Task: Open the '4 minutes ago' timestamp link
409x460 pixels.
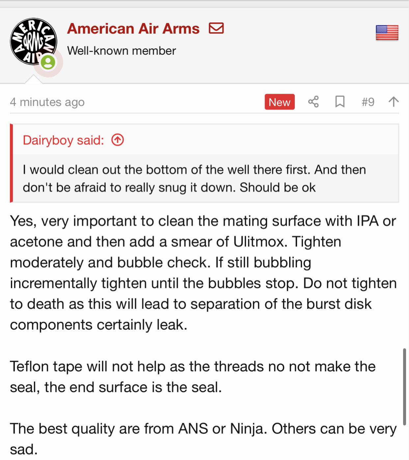Action: (47, 102)
